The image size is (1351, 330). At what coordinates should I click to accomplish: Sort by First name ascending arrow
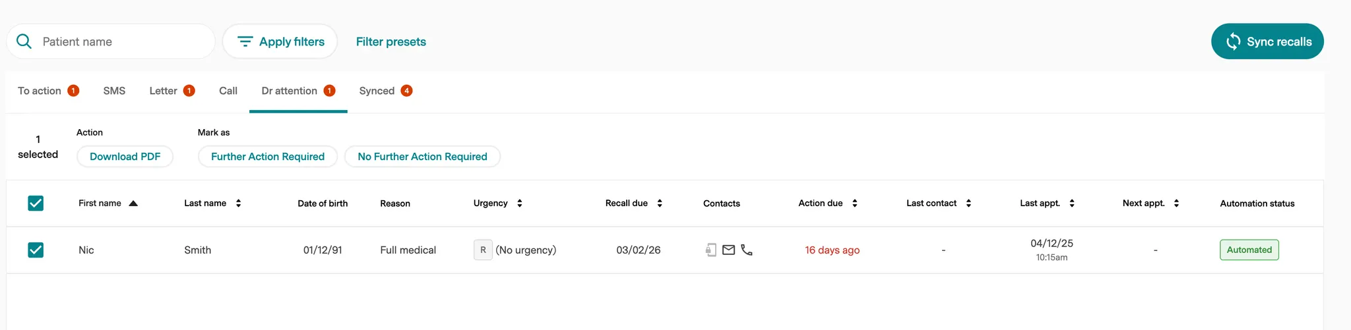pyautogui.click(x=133, y=204)
